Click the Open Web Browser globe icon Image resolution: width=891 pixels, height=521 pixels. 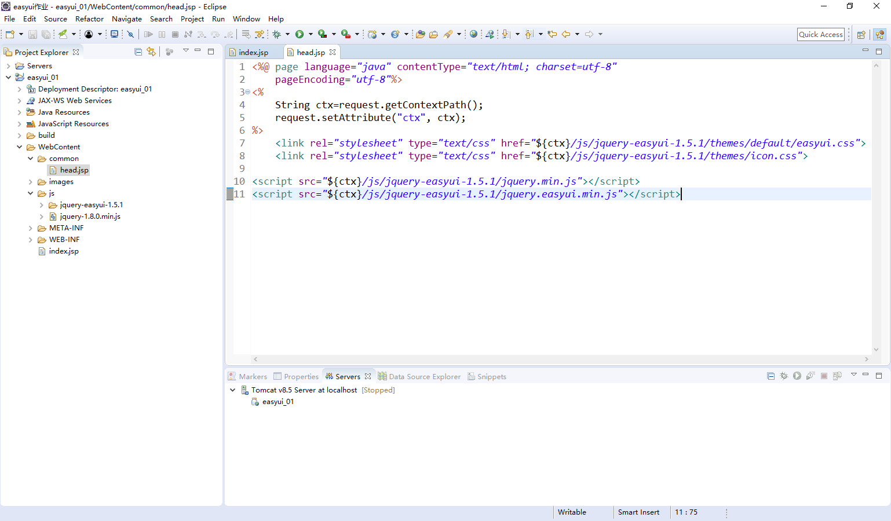click(473, 34)
